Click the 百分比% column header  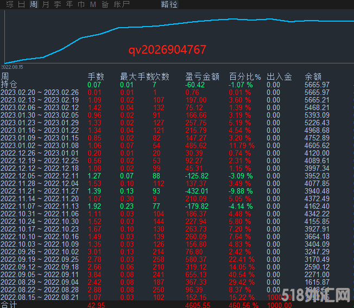pyautogui.click(x=245, y=76)
